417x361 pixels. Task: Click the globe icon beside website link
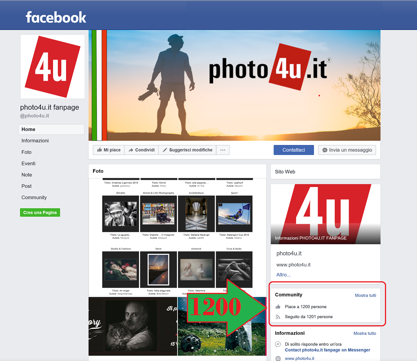point(278,359)
